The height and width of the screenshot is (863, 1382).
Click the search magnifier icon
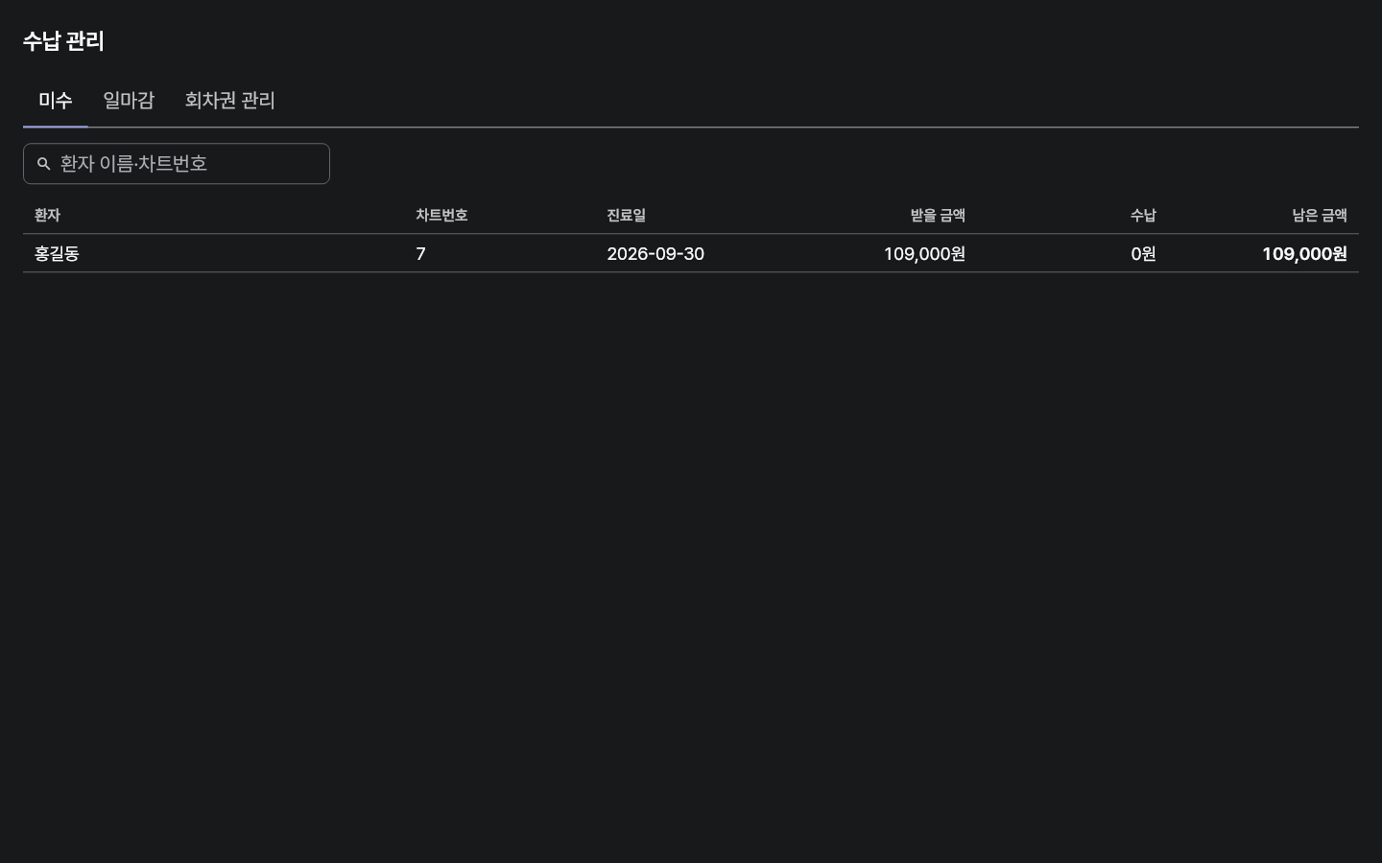tap(43, 164)
